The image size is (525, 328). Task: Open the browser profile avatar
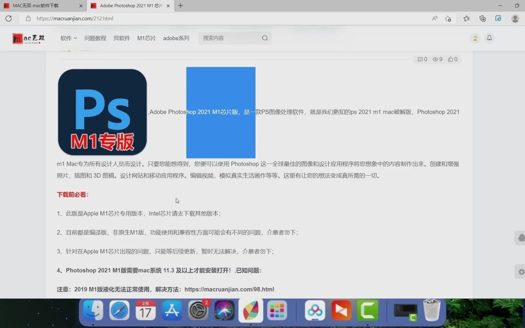point(515,19)
